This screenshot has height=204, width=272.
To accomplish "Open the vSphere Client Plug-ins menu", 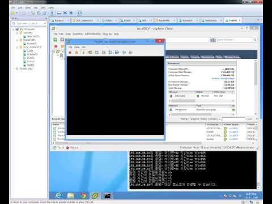I will [x=107, y=34].
